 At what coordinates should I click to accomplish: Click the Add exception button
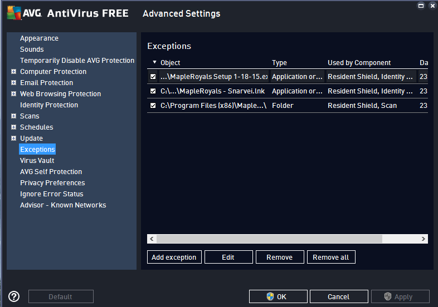point(174,257)
